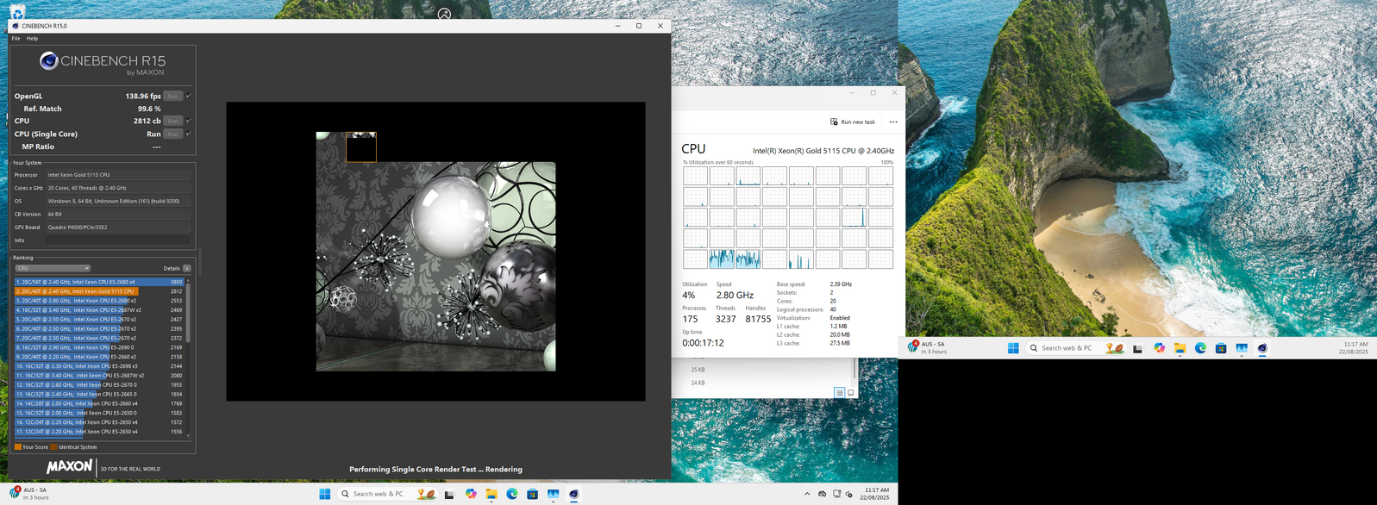The height and width of the screenshot is (505, 1377).
Task: Open File Explorer on second monitor taskbar
Action: pyautogui.click(x=1180, y=348)
